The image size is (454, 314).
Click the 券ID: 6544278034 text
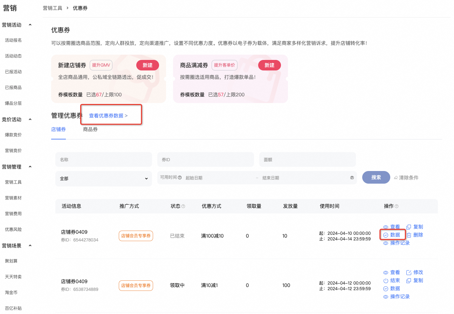(x=80, y=240)
